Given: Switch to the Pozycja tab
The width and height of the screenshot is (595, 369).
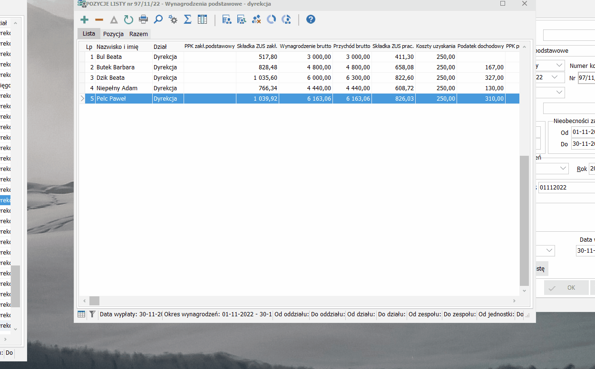Looking at the screenshot, I should click(113, 34).
